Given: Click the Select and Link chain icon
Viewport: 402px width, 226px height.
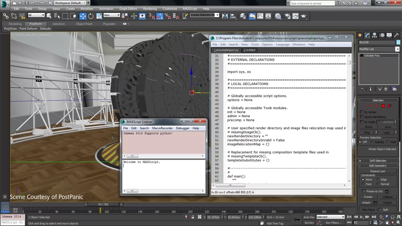Looking at the screenshot, I should pyautogui.click(x=6, y=16).
